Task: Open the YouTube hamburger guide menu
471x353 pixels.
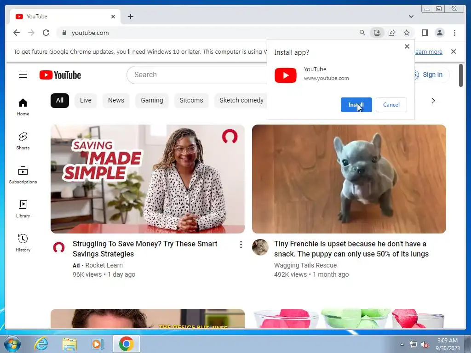Action: 23,75
